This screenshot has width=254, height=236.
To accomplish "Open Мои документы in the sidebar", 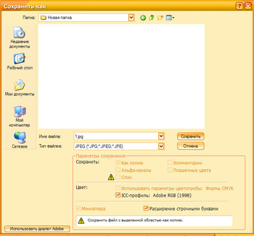I will [x=20, y=88].
